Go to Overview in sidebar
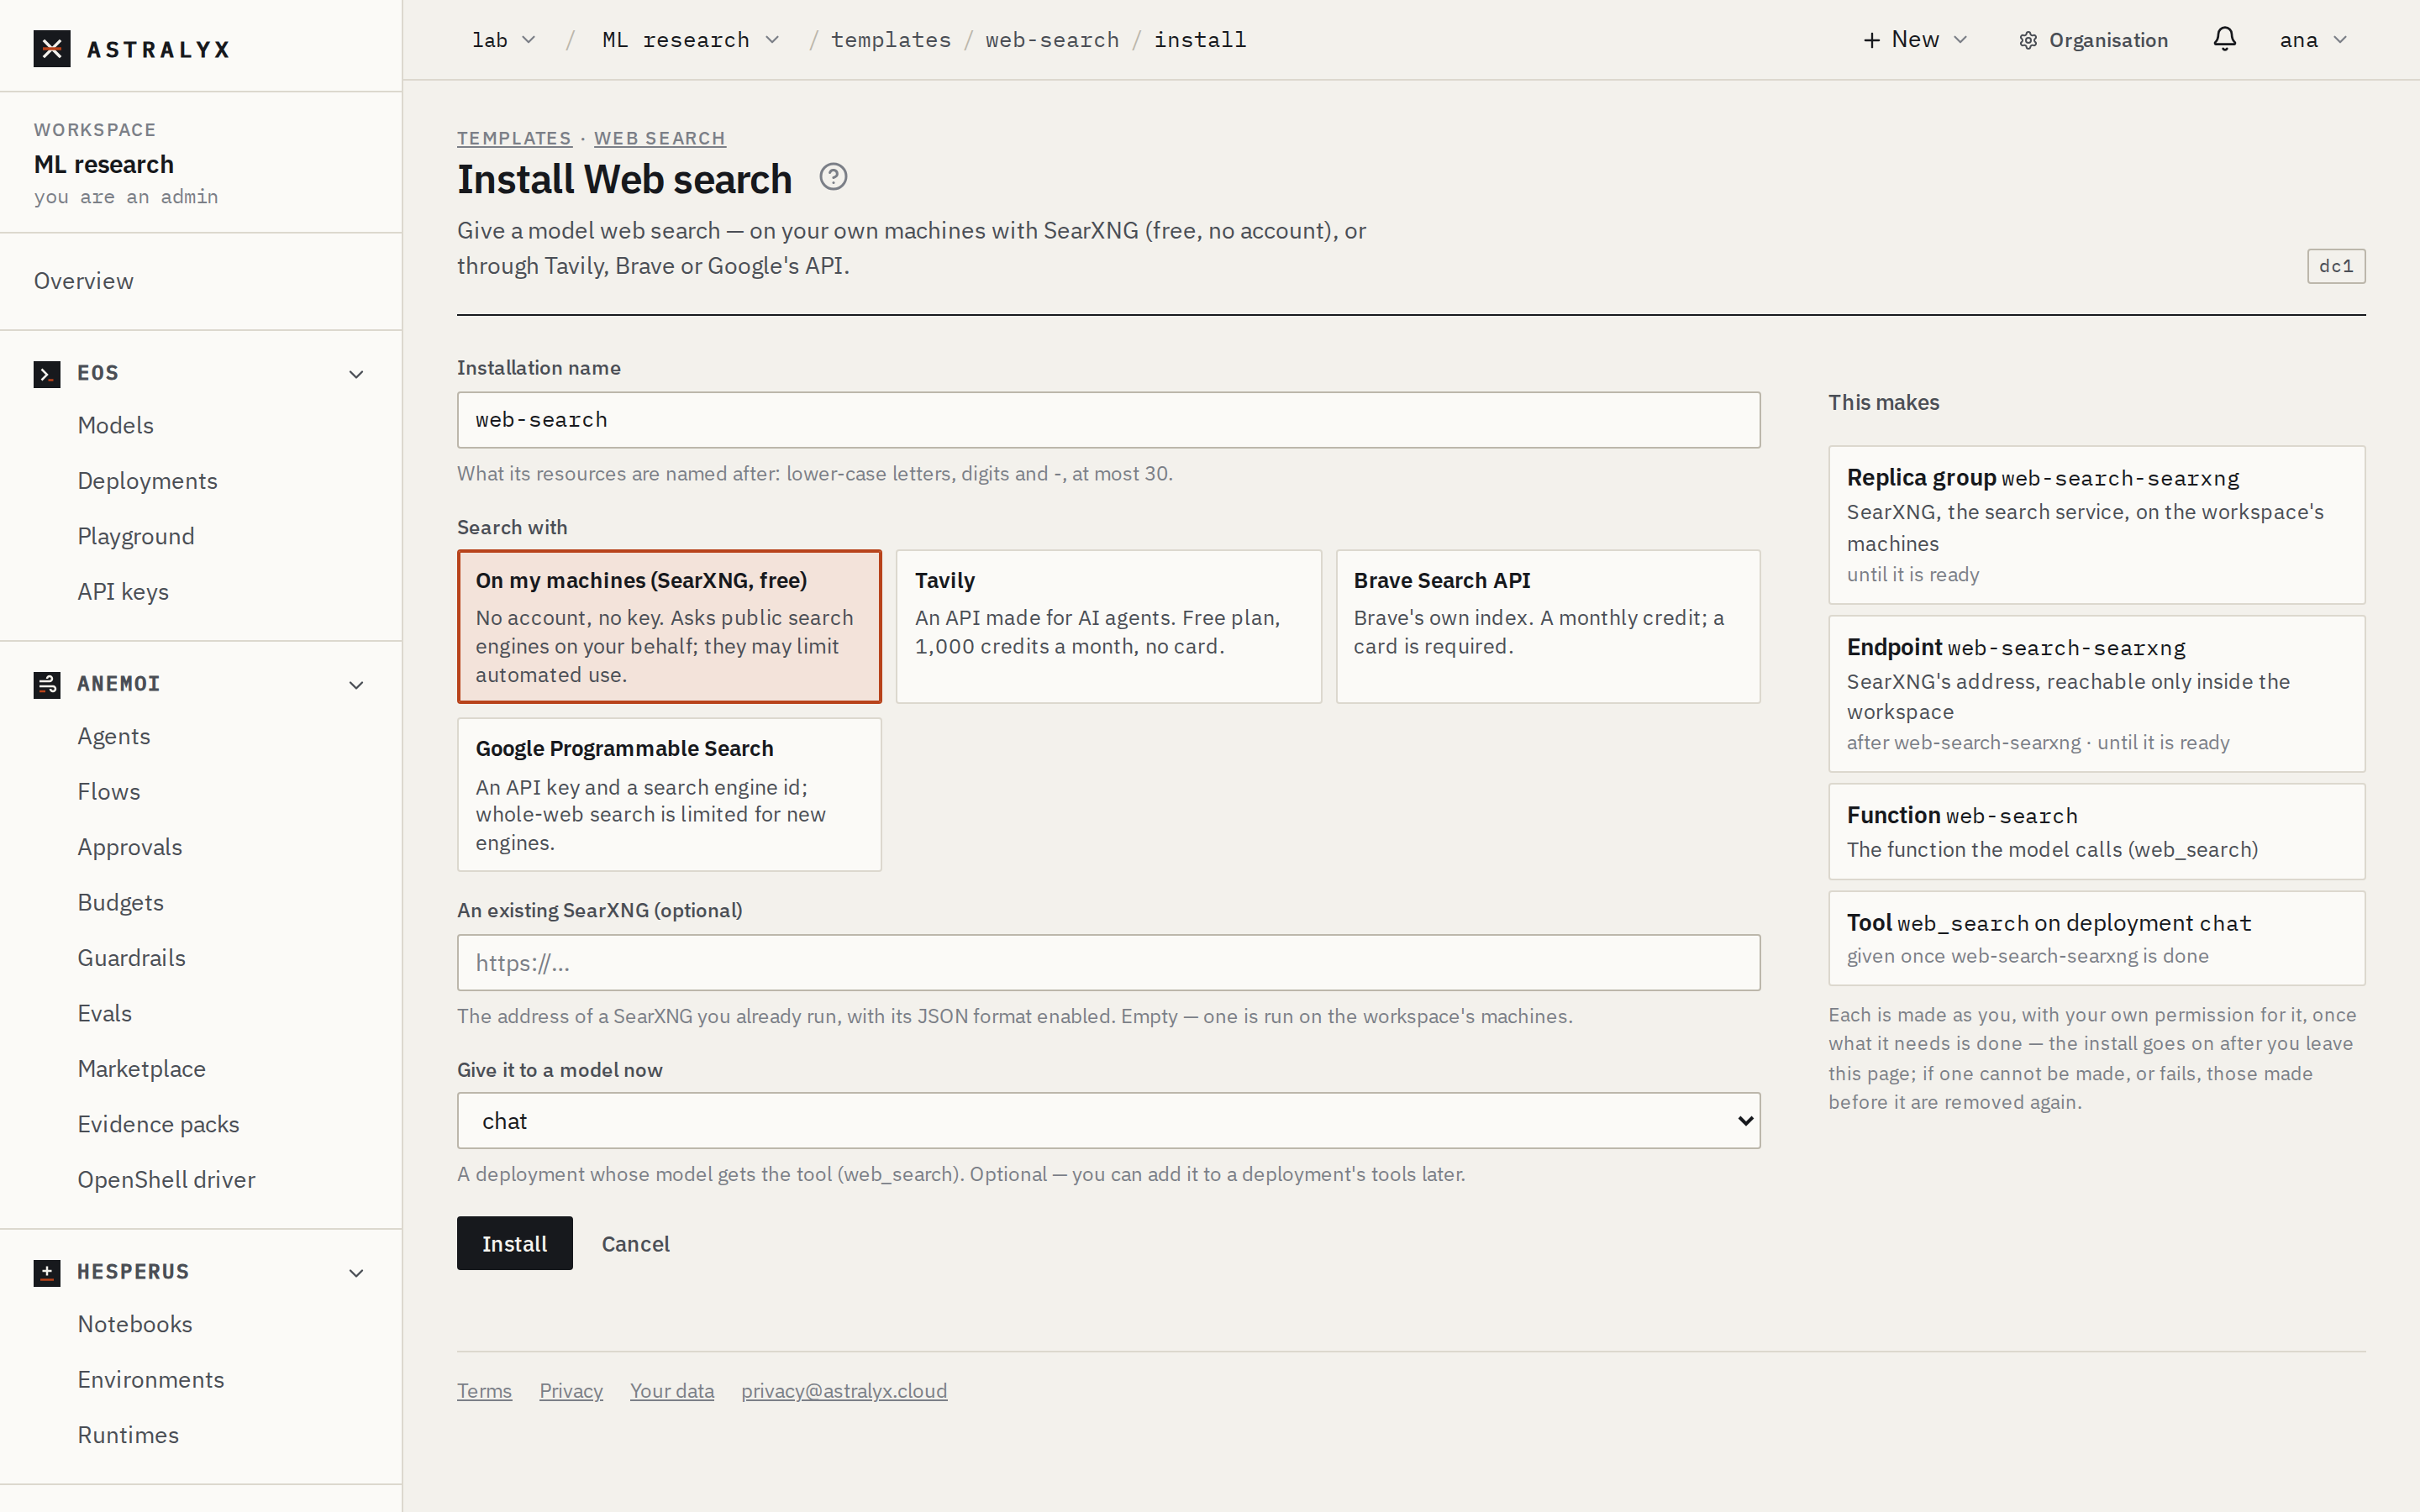Screen dimensions: 2420x1512 [x=84, y=281]
